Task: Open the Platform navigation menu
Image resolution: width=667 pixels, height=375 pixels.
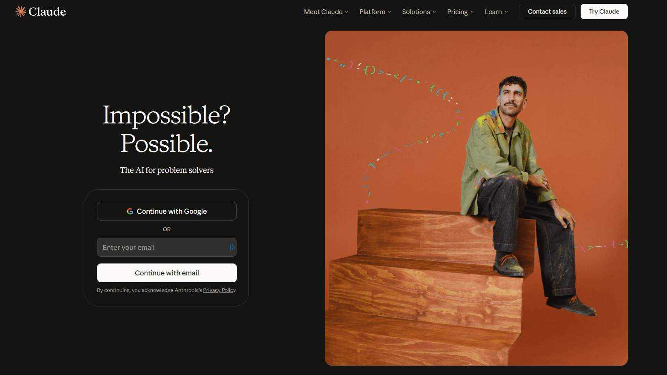Action: point(372,12)
